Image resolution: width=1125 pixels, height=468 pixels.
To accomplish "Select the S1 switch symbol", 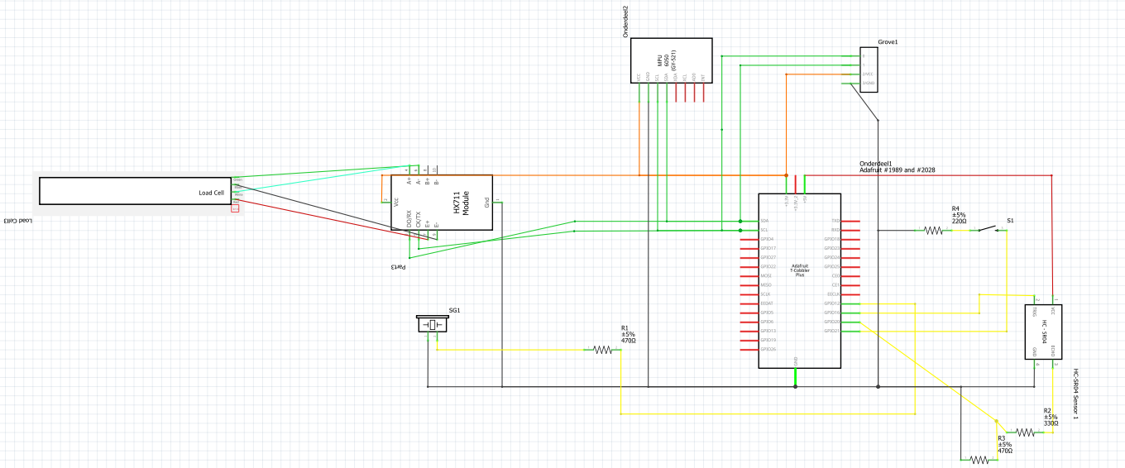I will click(x=990, y=229).
